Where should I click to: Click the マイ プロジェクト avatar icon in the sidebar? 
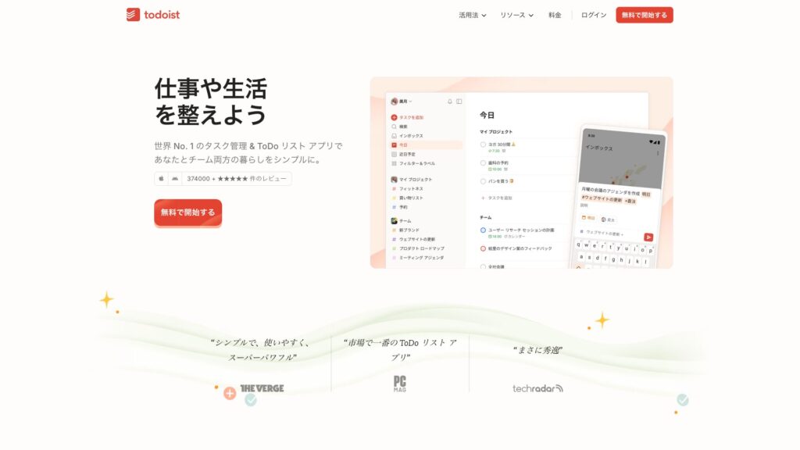394,180
